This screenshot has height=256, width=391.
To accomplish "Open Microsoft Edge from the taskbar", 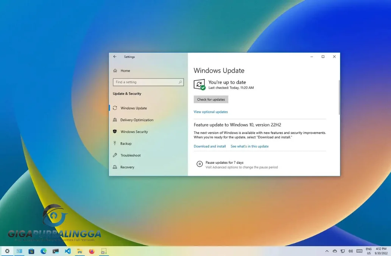I will (x=44, y=251).
